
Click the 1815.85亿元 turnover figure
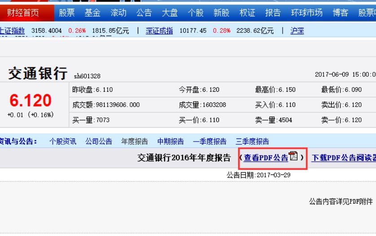110,31
